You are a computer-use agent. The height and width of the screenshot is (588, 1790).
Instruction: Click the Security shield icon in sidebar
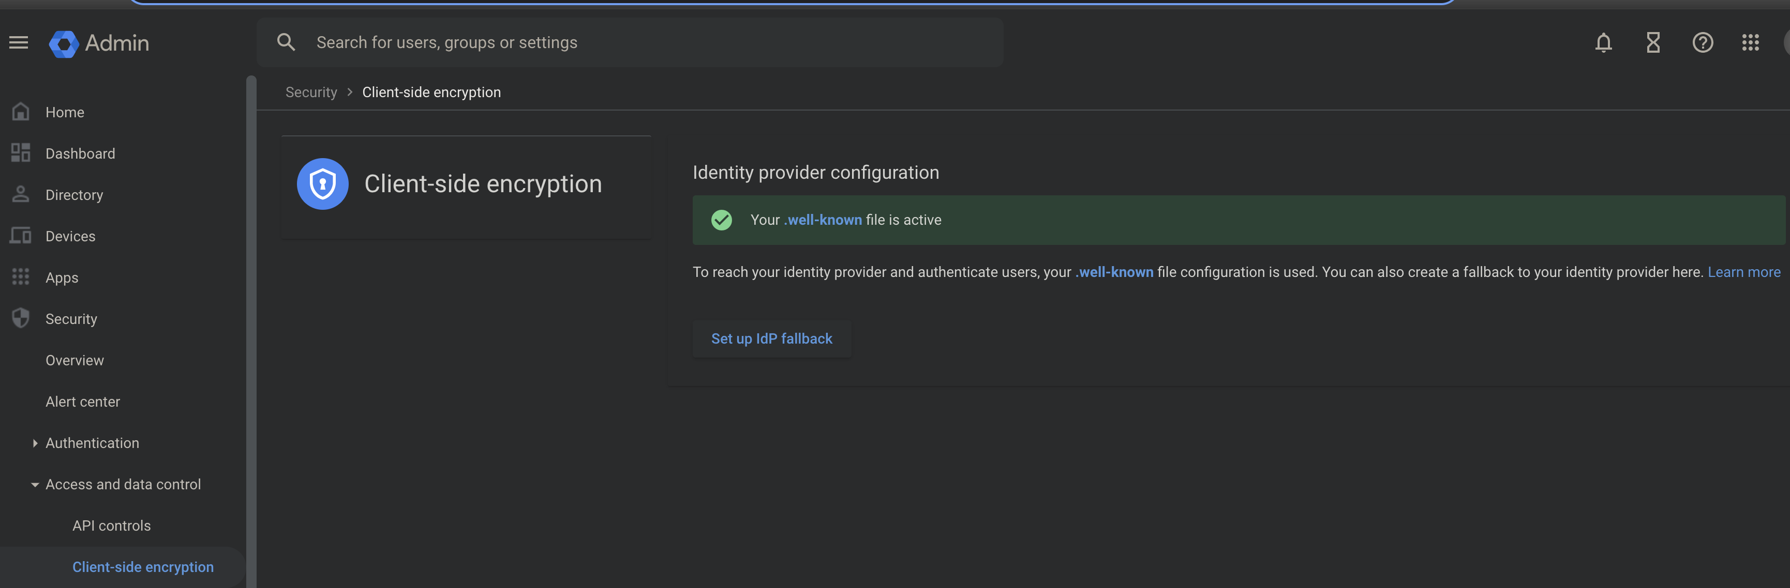pos(21,318)
